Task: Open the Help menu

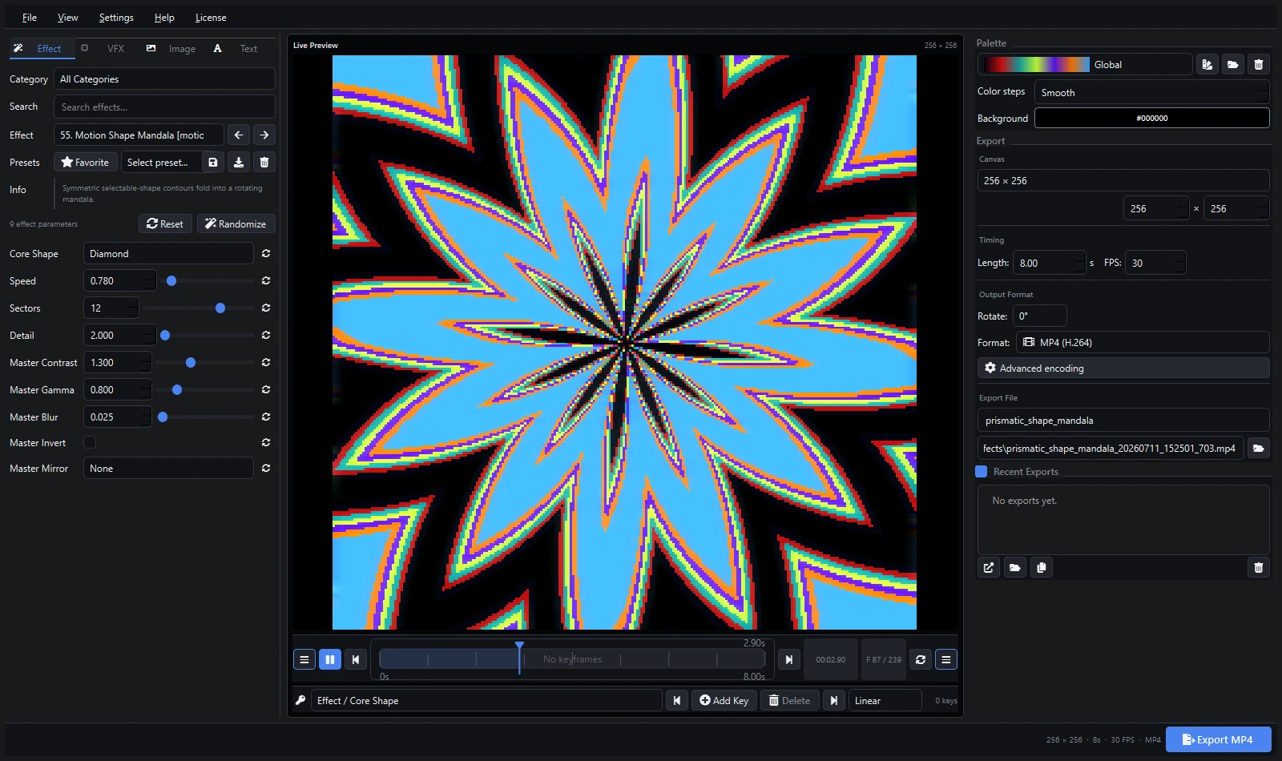Action: coord(164,18)
